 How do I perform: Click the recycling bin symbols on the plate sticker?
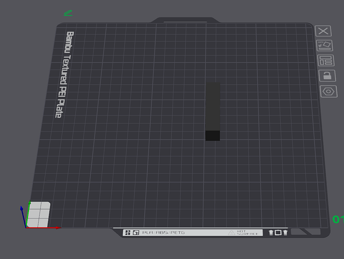click(x=278, y=233)
